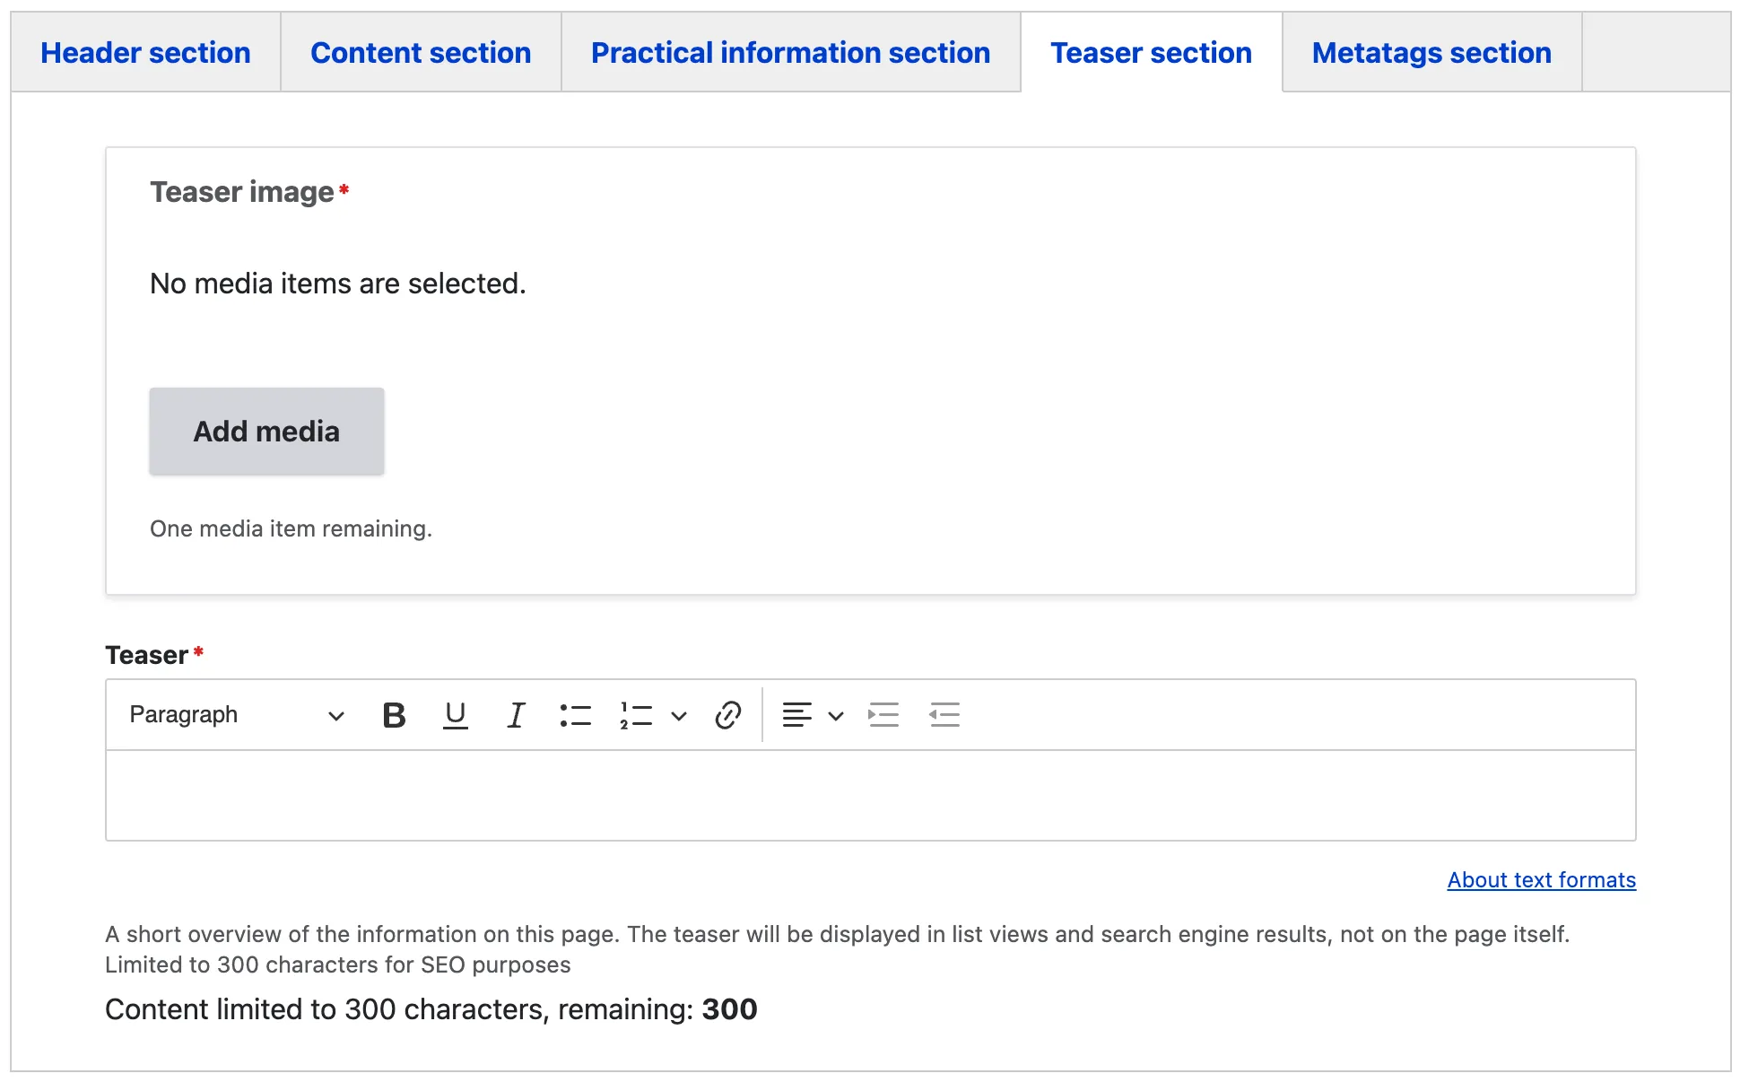1749x1091 pixels.
Task: Click inside the Teaser text area
Action: [870, 796]
